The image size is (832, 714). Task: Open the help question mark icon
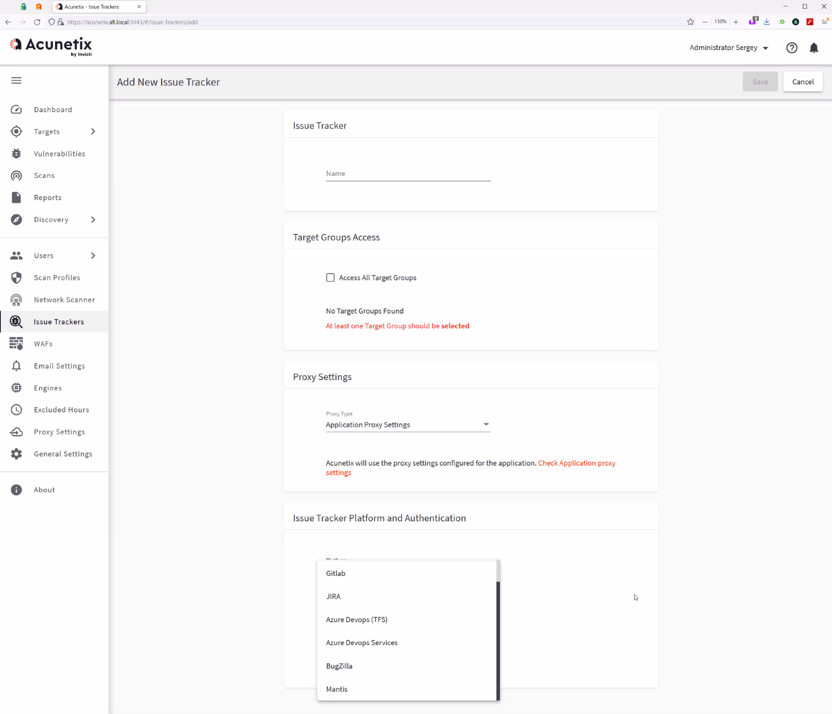(791, 48)
